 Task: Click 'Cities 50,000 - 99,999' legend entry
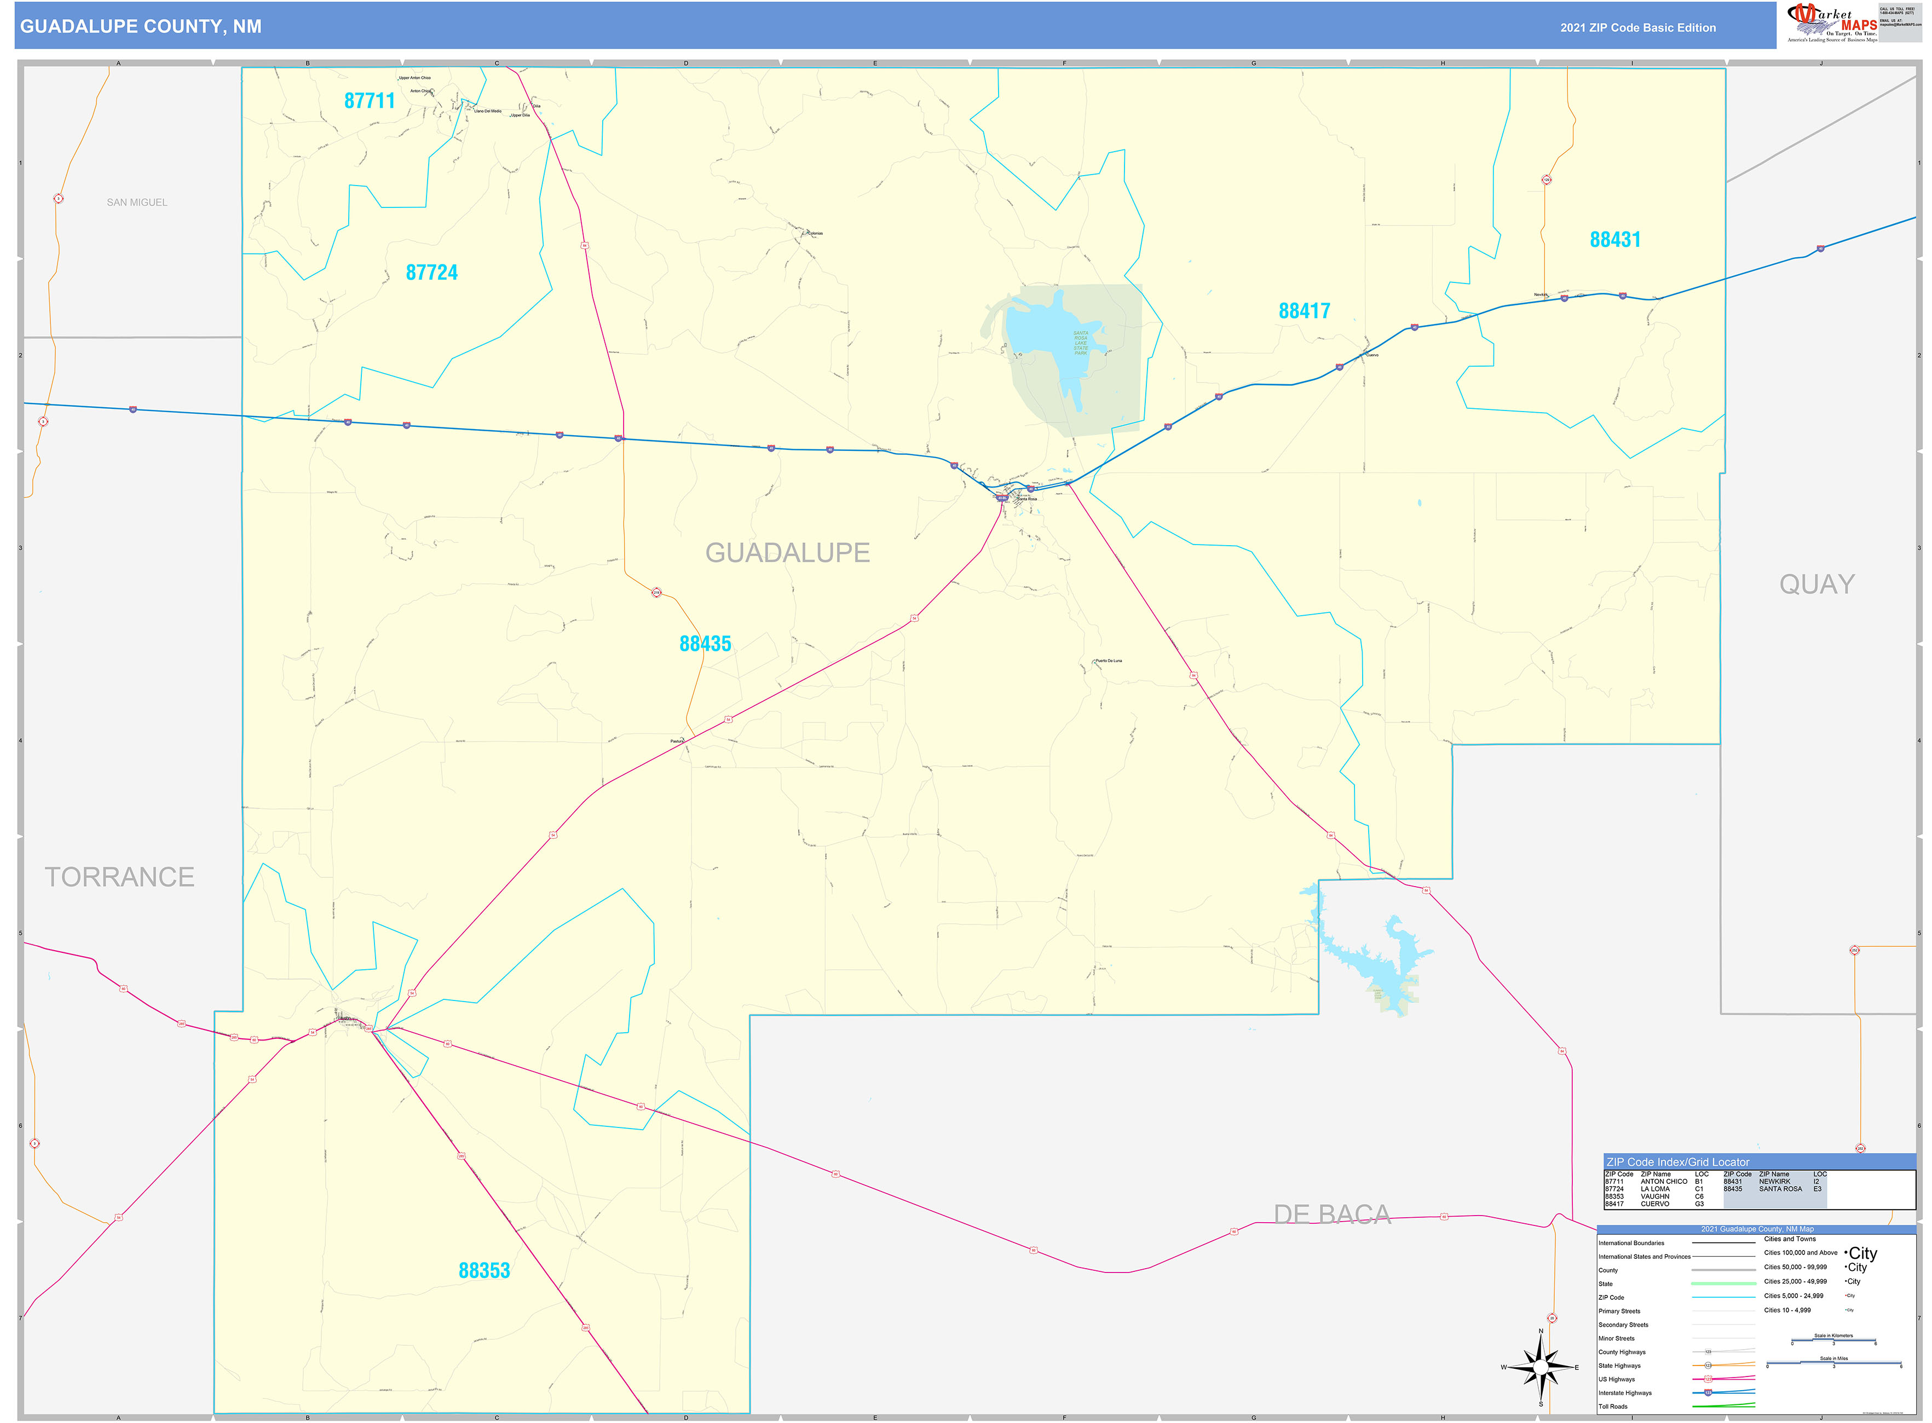[x=1795, y=1267]
